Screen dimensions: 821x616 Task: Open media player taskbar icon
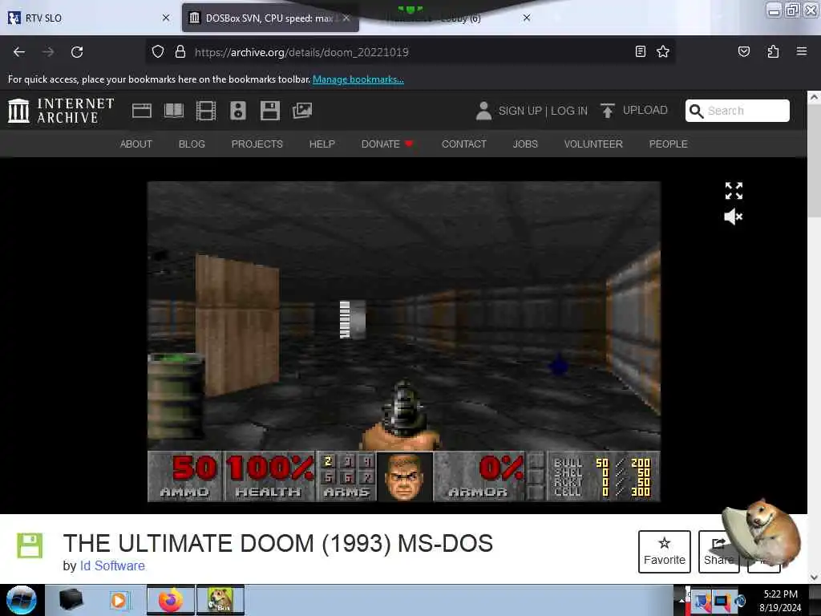pos(119,600)
